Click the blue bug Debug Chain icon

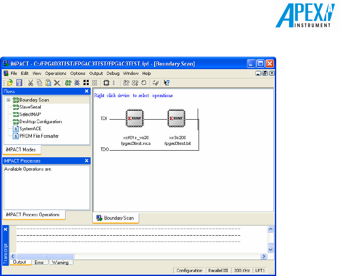[77, 83]
